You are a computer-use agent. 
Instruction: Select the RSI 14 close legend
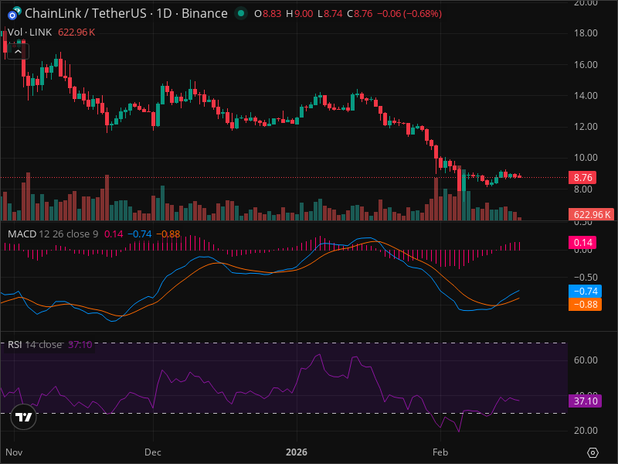[35, 344]
